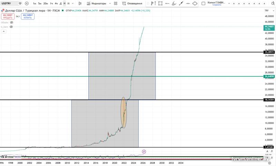This screenshot has height=166, width=276.
Task: Add a comparison symbol with the plus icon
Action: point(27,3)
